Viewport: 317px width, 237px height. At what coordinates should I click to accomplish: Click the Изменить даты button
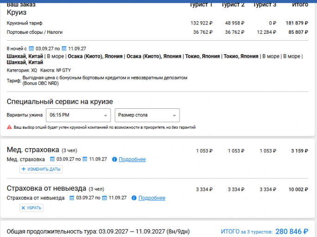coord(41,169)
